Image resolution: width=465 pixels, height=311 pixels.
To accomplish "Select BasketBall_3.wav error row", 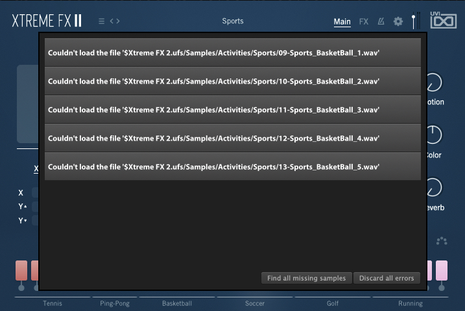I will [x=232, y=109].
